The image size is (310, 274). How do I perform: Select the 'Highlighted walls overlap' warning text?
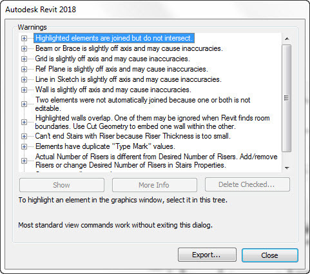(x=152, y=122)
